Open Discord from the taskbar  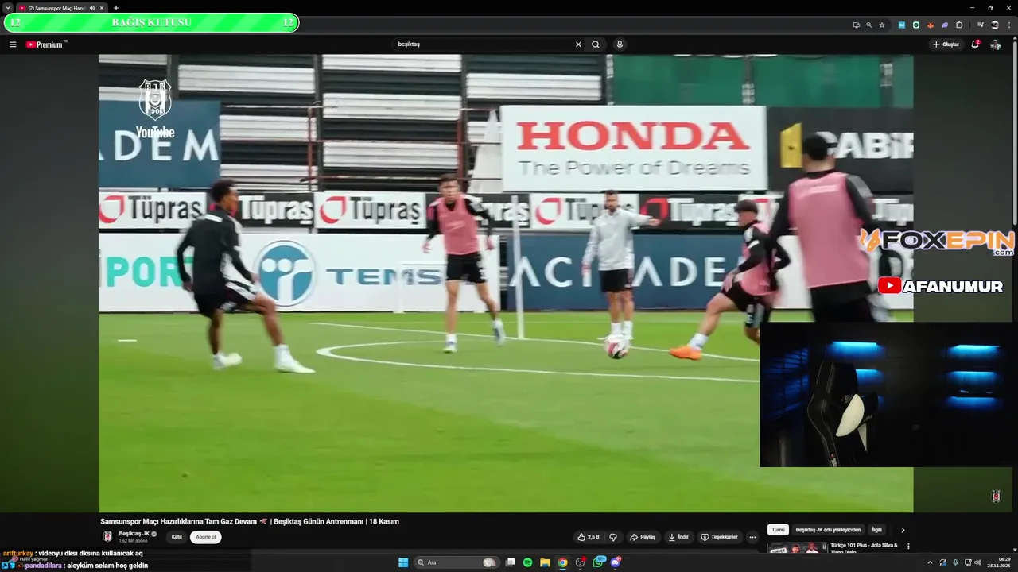coord(616,562)
